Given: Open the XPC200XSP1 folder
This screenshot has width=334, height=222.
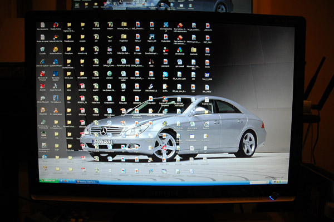Looking at the screenshot, I should [82, 75].
